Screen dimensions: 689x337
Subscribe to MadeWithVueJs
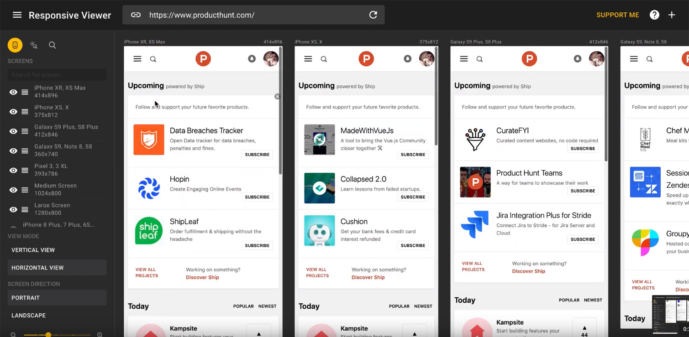[413, 155]
